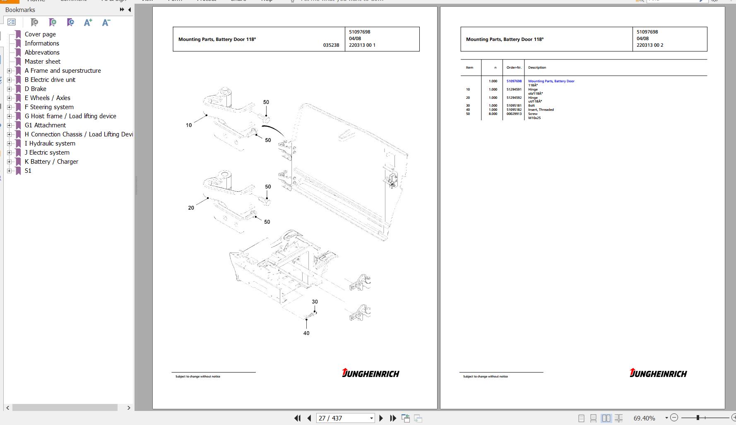Go to first page button
The height and width of the screenshot is (425, 736).
point(297,418)
